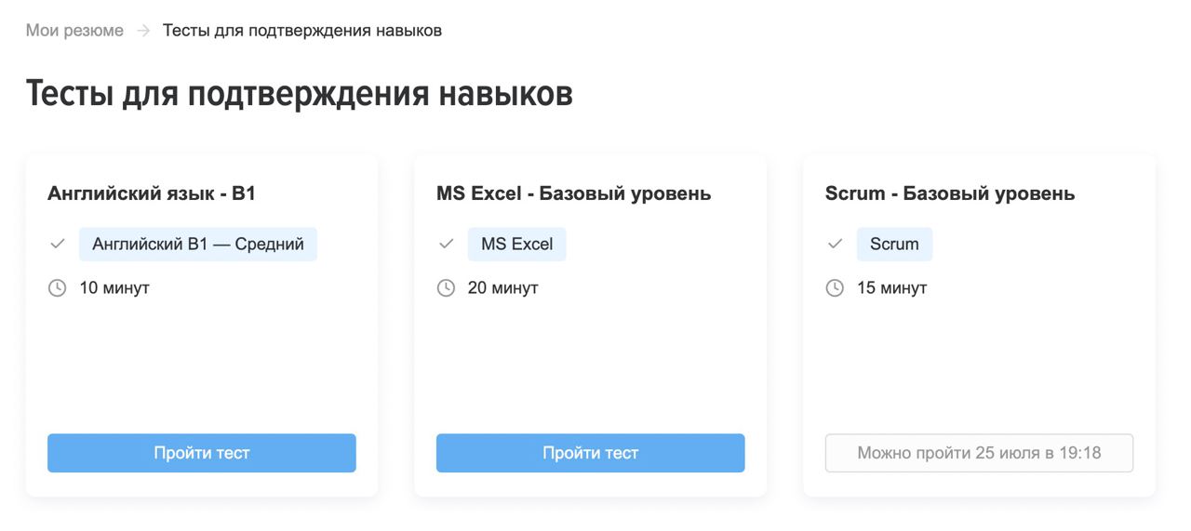Click the checkmark icon beside Английский B1 tag
1191x531 pixels.
pyautogui.click(x=58, y=245)
